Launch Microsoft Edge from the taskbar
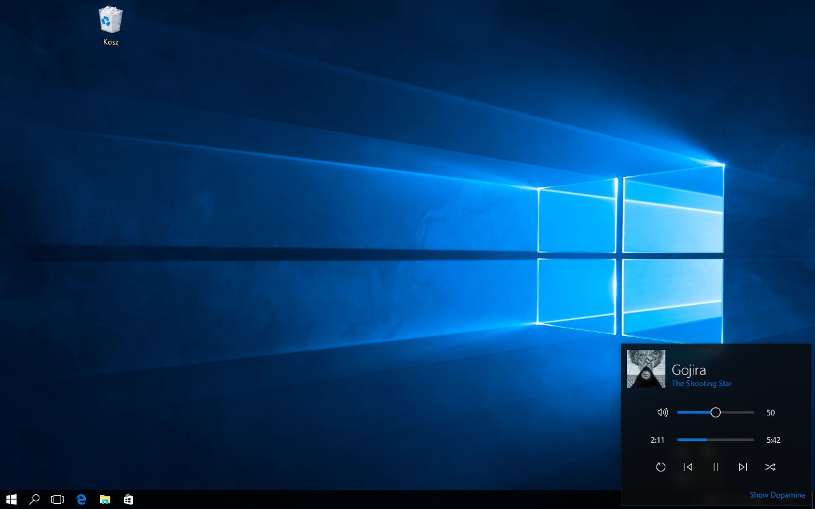The height and width of the screenshot is (509, 815). [81, 500]
